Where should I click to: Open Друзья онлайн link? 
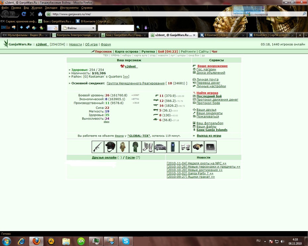pyautogui.click(x=104, y=157)
